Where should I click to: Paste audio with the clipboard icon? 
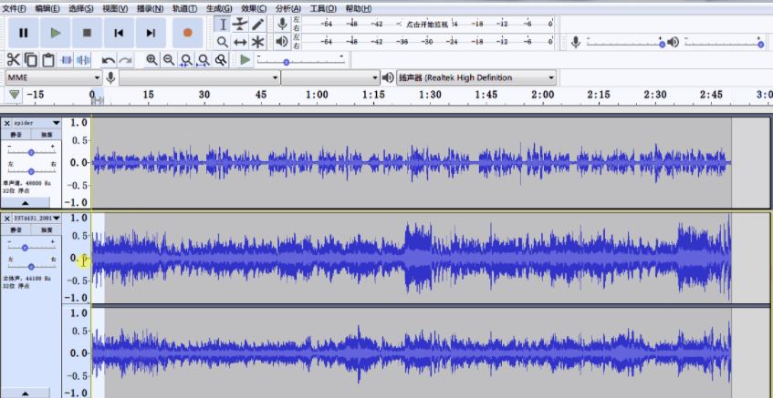pyautogui.click(x=47, y=60)
